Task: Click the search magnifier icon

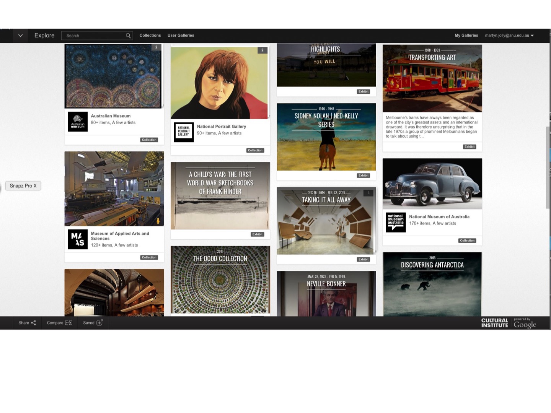Action: click(128, 36)
